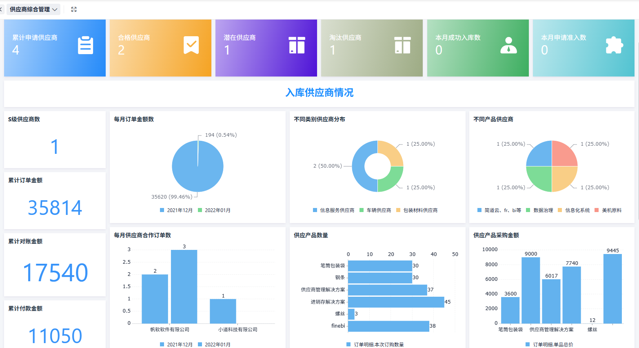This screenshot has width=639, height=348.
Task: Click the 3600 bar in 供应产品采购金额
Action: pos(510,310)
